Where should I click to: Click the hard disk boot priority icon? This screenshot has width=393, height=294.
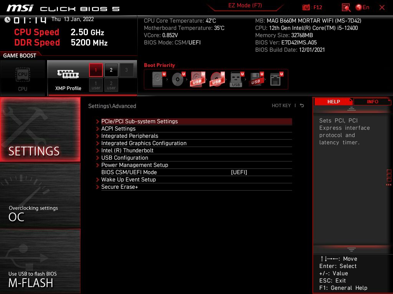(159, 79)
